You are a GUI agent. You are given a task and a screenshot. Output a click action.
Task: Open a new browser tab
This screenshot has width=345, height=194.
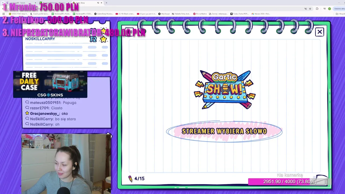(x=106, y=3)
